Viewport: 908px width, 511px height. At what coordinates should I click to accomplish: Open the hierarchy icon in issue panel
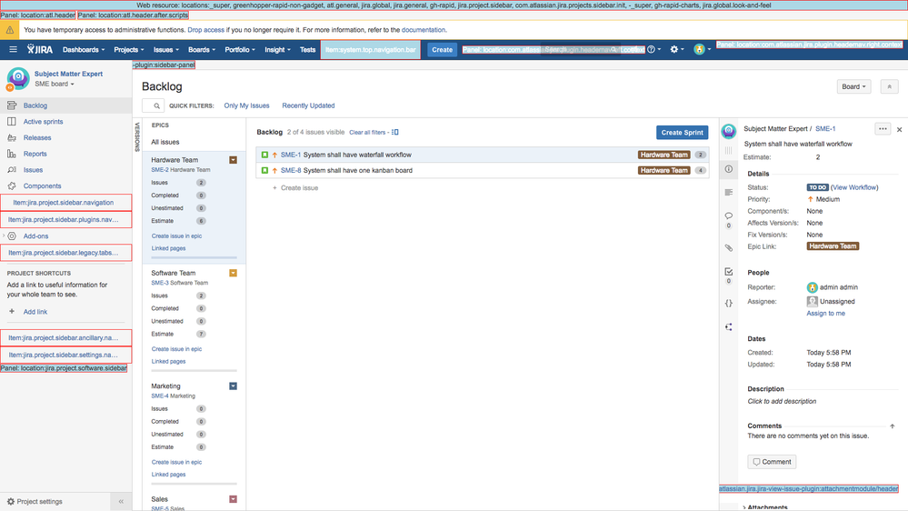pyautogui.click(x=728, y=326)
